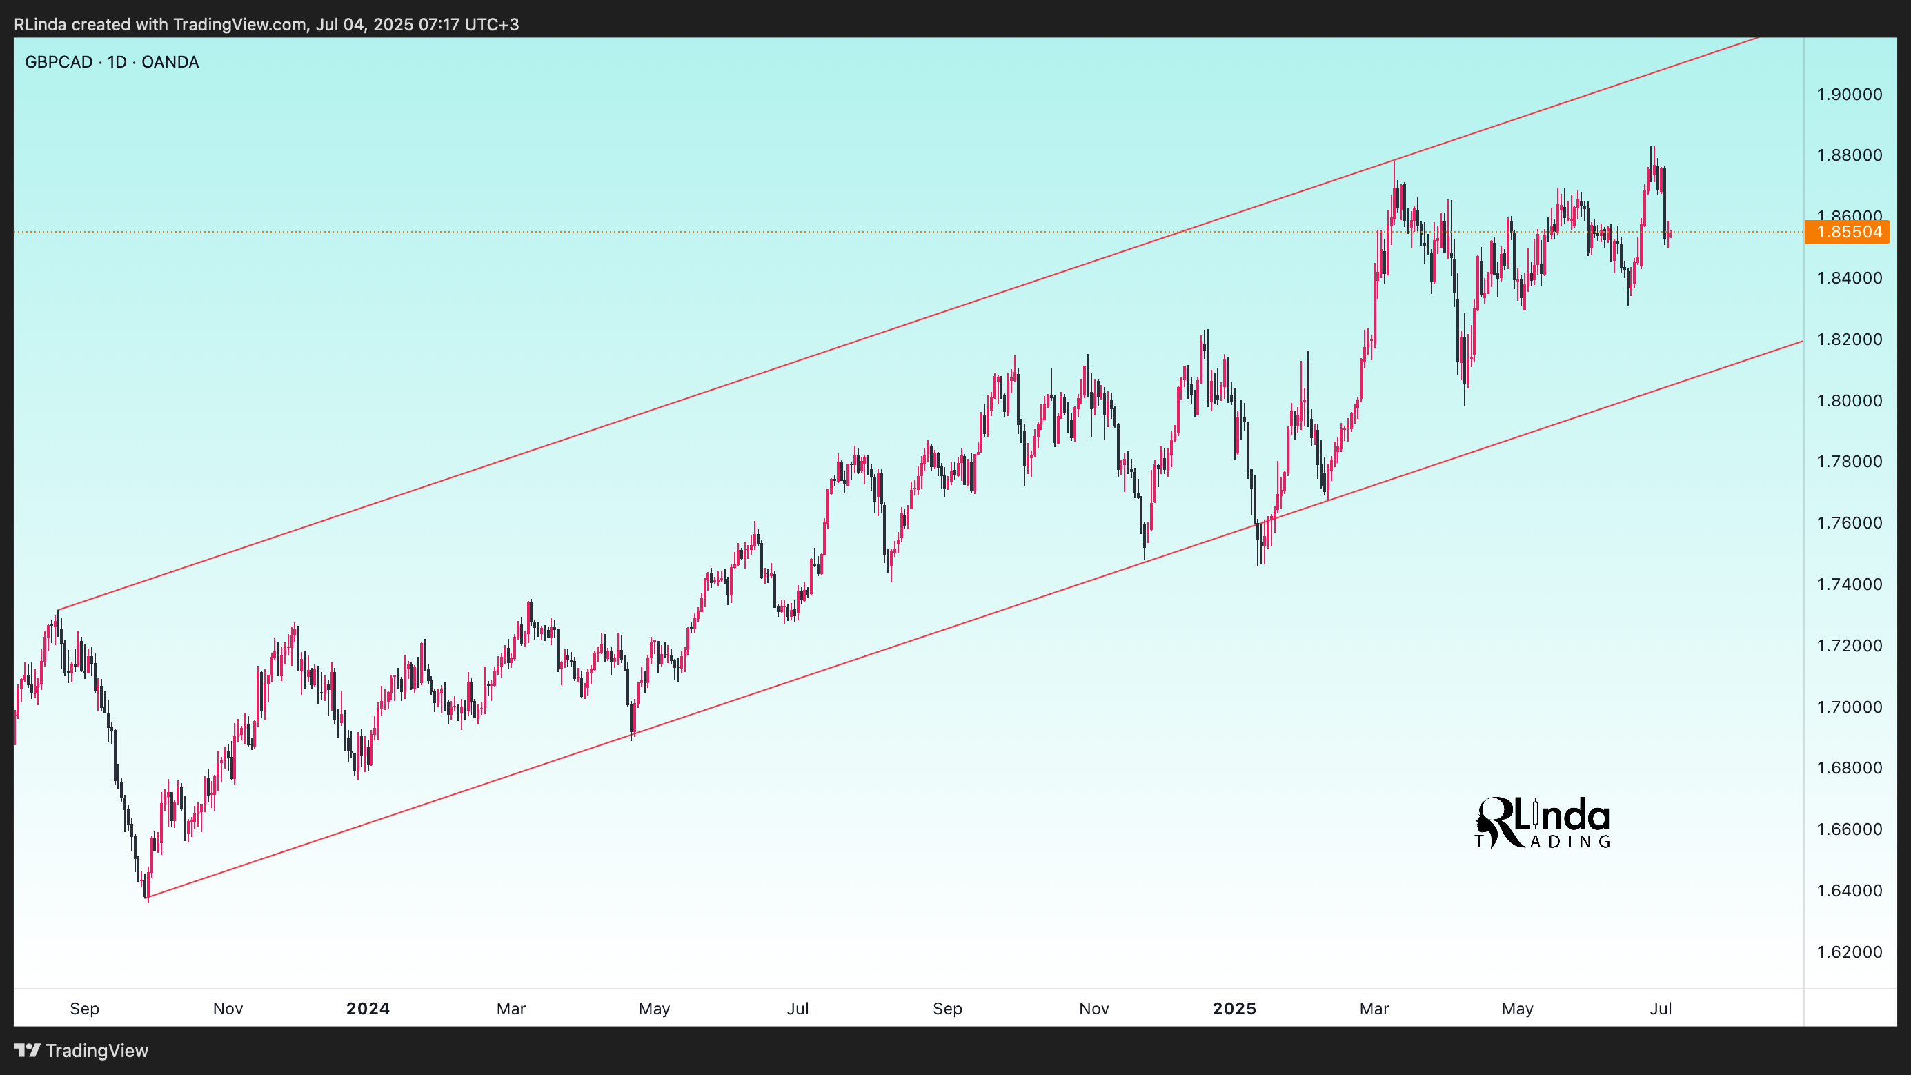Click the 2024 year label on time axis
The height and width of the screenshot is (1075, 1911).
coord(368,1009)
